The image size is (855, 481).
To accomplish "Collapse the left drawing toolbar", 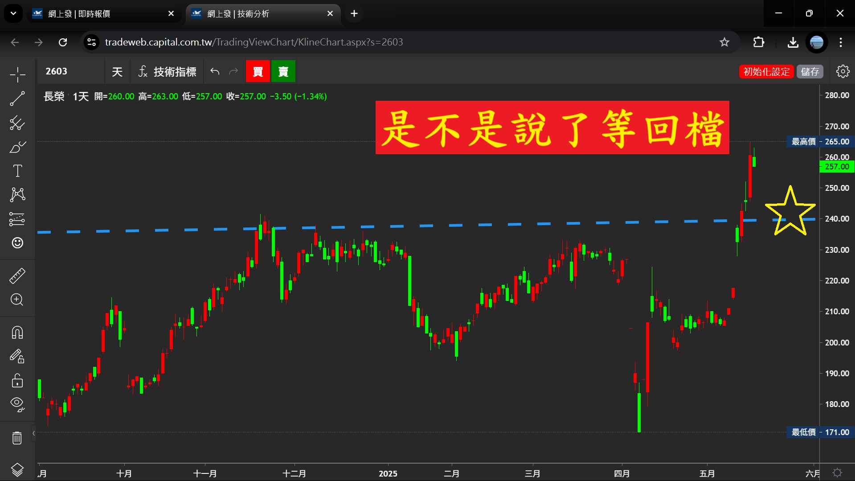I will (x=33, y=433).
